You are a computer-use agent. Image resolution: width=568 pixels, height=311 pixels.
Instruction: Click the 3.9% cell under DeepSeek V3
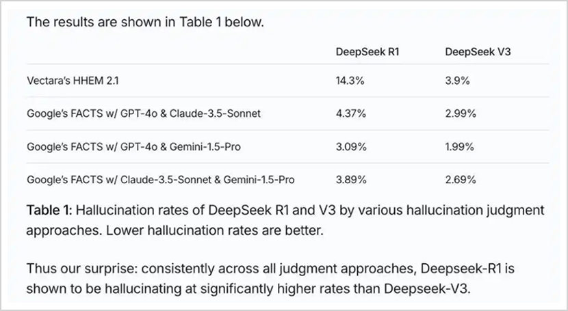pos(456,81)
